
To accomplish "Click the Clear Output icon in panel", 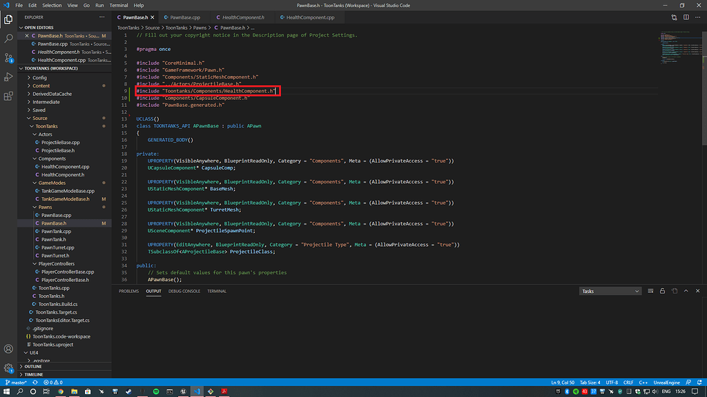I will pos(651,291).
